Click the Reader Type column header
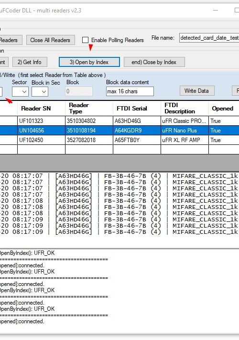The image size is (239, 340). (89, 108)
